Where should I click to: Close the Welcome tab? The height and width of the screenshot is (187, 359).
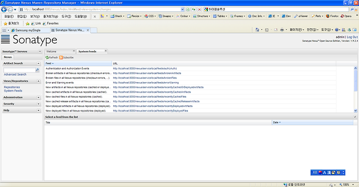click(74, 51)
